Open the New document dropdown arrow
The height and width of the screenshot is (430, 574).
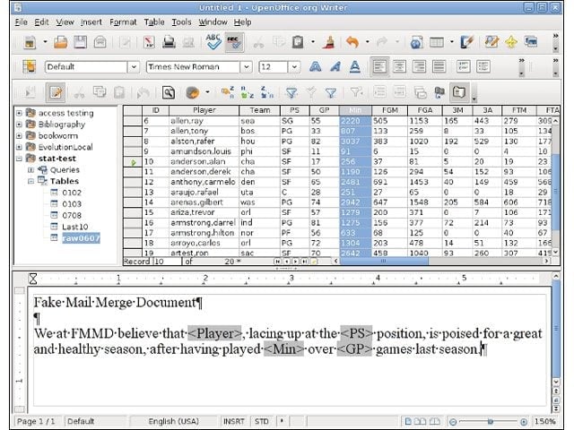tap(45, 42)
